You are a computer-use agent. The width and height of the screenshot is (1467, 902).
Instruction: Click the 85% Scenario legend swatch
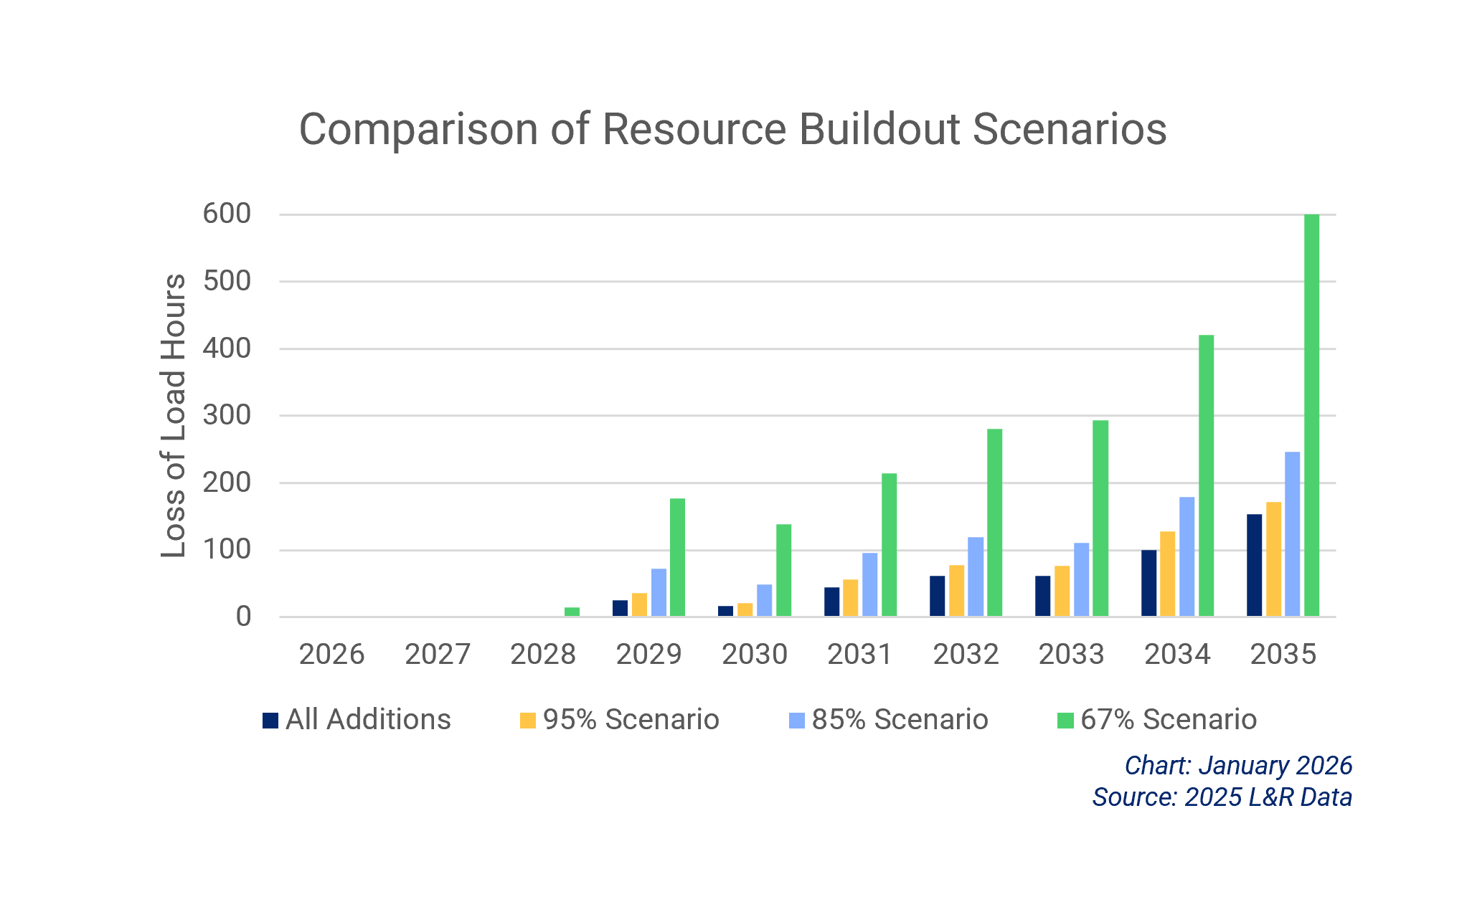tap(797, 721)
